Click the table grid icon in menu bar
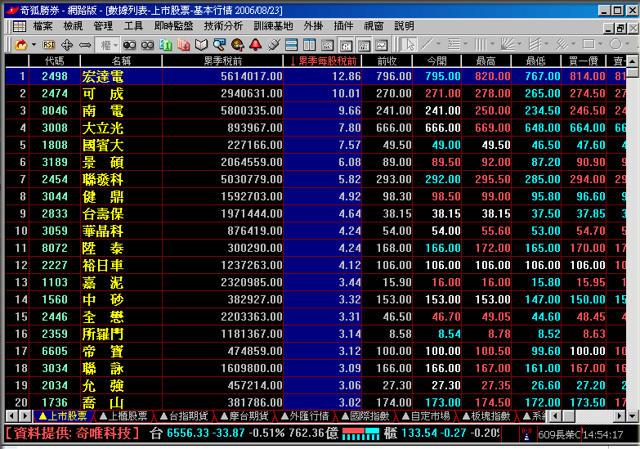This screenshot has height=449, width=640. [x=19, y=26]
